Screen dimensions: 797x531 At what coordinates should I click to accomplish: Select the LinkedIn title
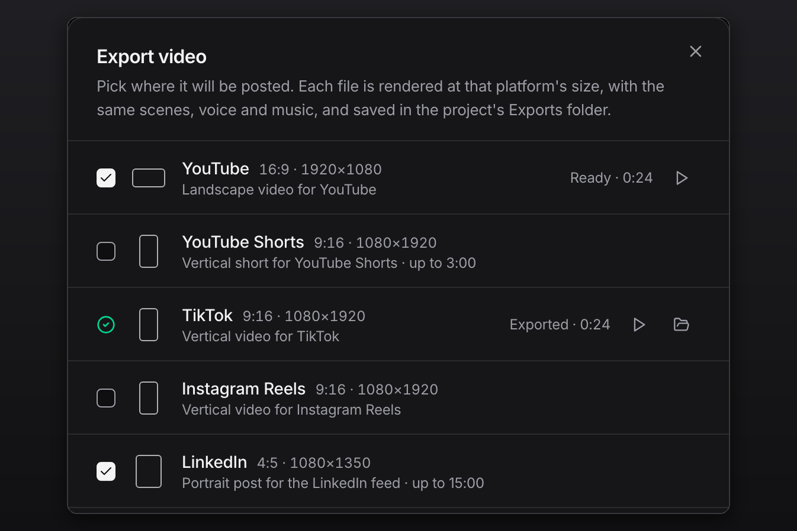pyautogui.click(x=214, y=462)
